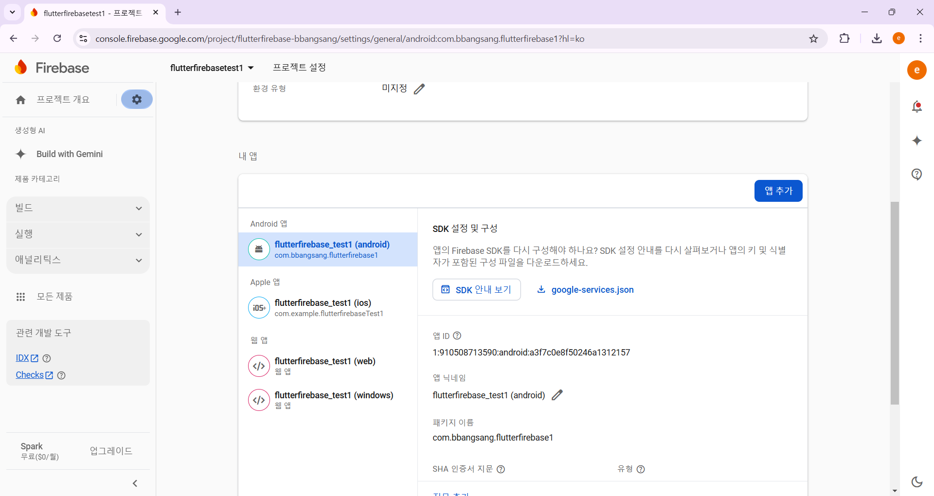Open Gemini sparkle in right rail
Image resolution: width=934 pixels, height=496 pixels.
click(x=917, y=141)
